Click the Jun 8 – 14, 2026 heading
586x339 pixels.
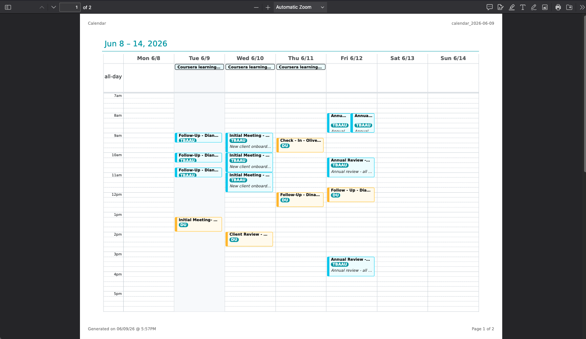click(136, 44)
